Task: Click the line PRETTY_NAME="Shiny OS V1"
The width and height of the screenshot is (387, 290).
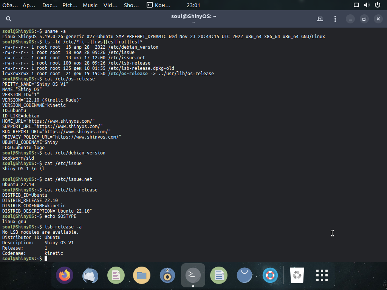Action: click(35, 84)
